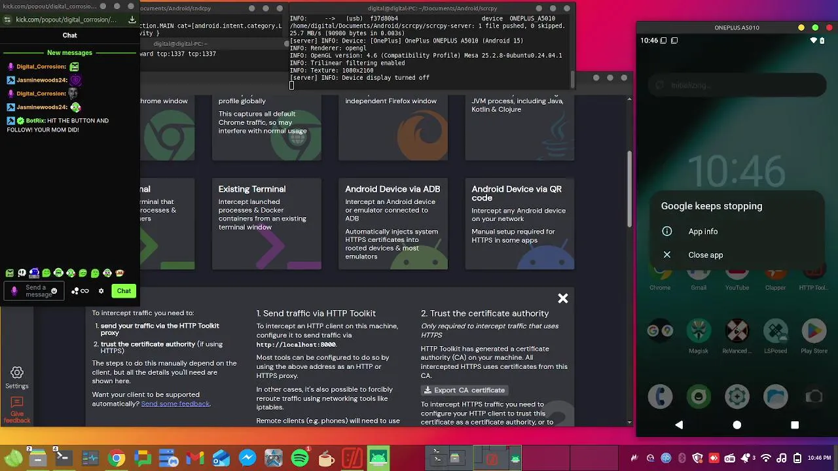
Task: Launch Spotify from the taskbar
Action: coord(300,459)
